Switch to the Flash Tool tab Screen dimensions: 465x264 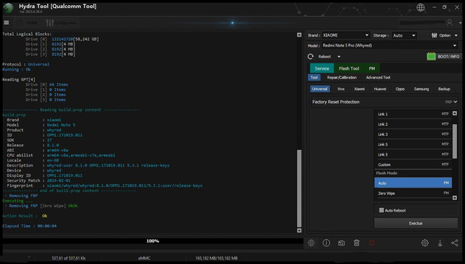point(349,68)
